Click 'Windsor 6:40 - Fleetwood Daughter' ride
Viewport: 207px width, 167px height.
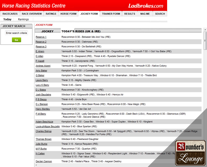click(80, 139)
